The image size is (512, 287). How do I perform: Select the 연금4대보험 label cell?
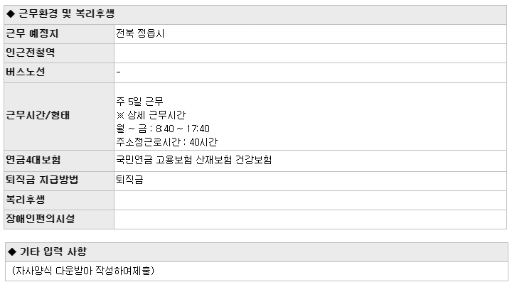[59, 161]
